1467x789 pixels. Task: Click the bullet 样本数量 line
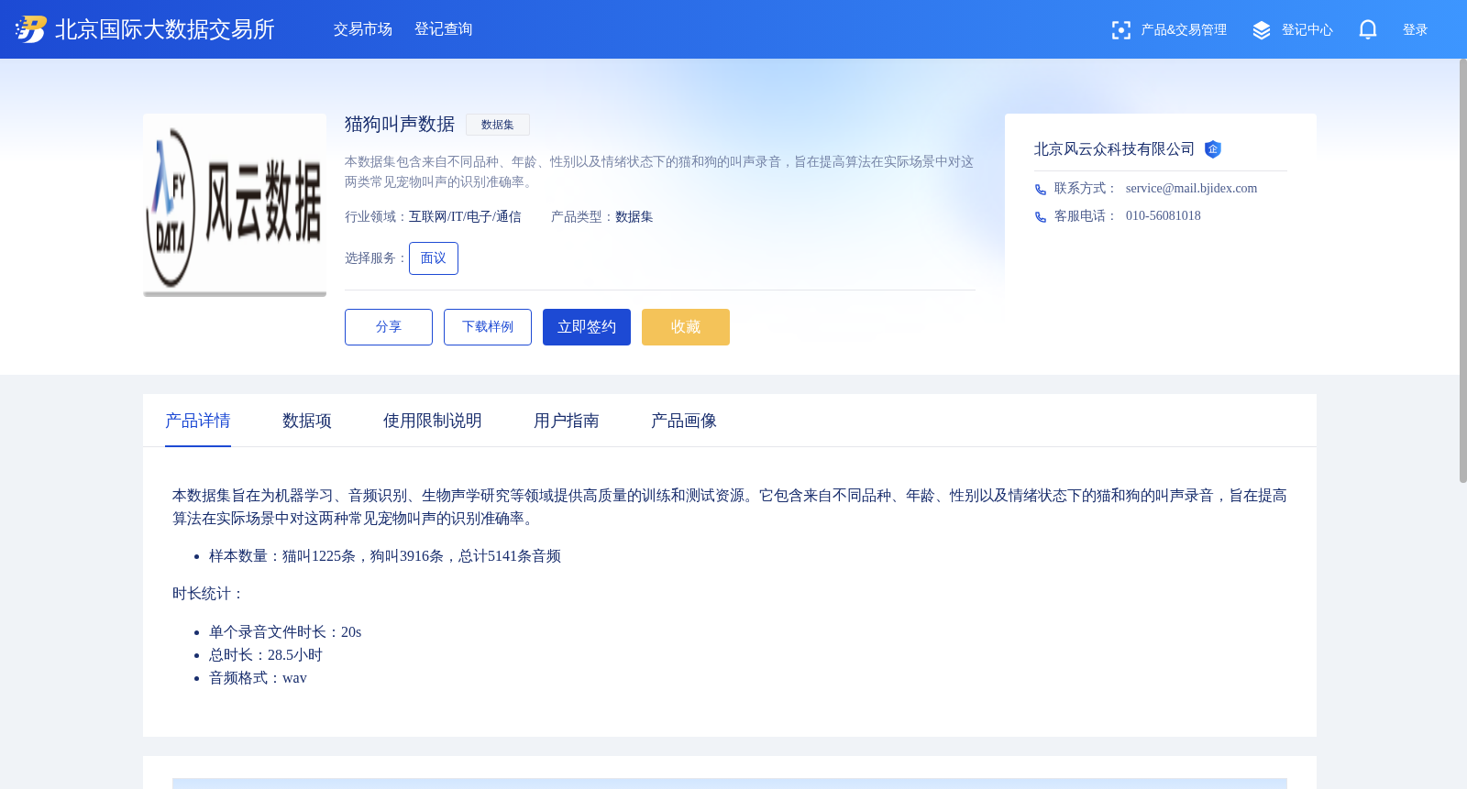385,556
